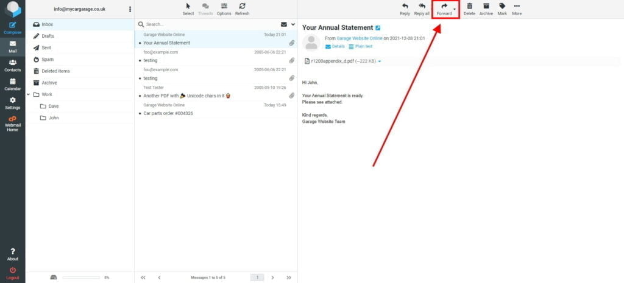This screenshot has height=283, width=624.
Task: Go to last page of messages
Action: coord(289,278)
